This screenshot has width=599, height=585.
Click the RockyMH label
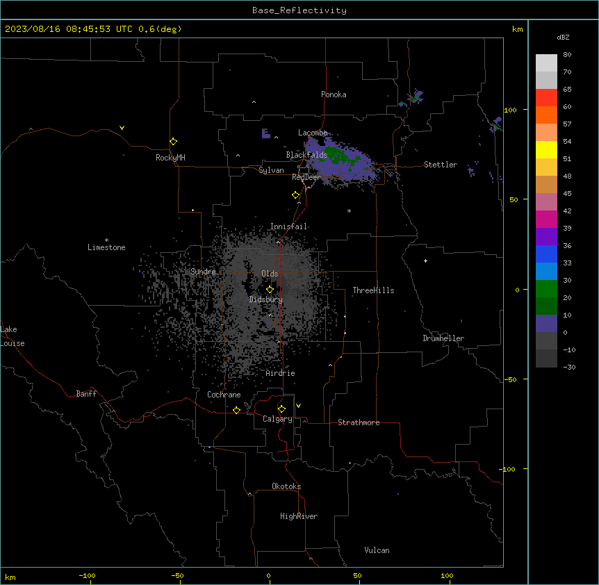[170, 158]
